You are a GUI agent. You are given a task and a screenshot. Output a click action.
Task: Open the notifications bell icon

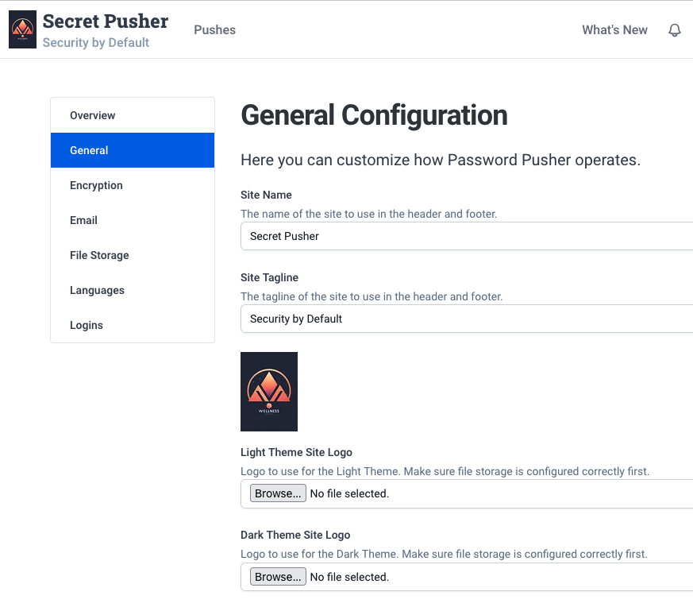coord(675,30)
